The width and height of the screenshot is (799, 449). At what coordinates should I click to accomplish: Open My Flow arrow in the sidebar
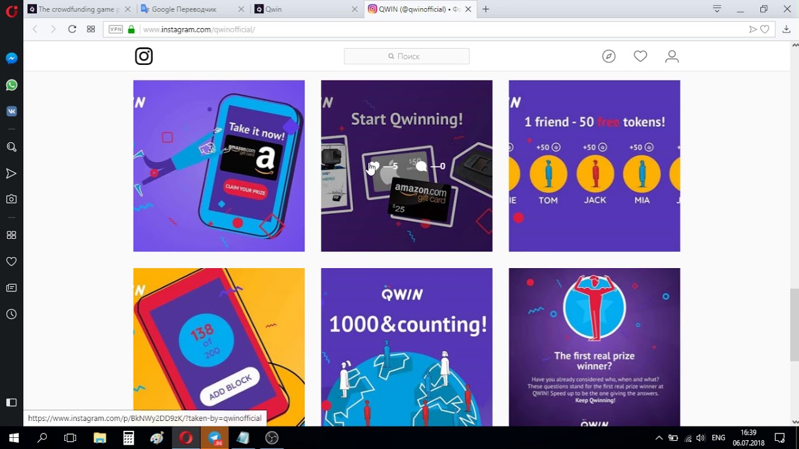pyautogui.click(x=11, y=173)
